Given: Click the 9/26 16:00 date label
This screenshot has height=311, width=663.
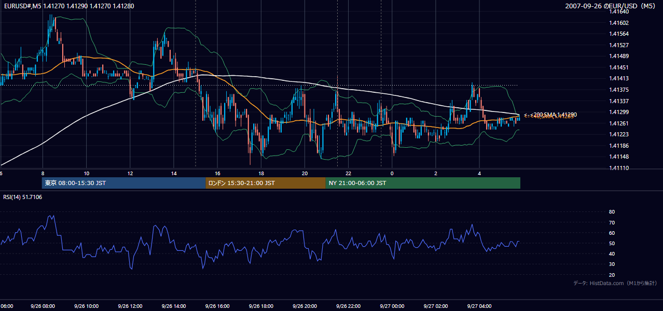Looking at the screenshot, I should pyautogui.click(x=217, y=306).
